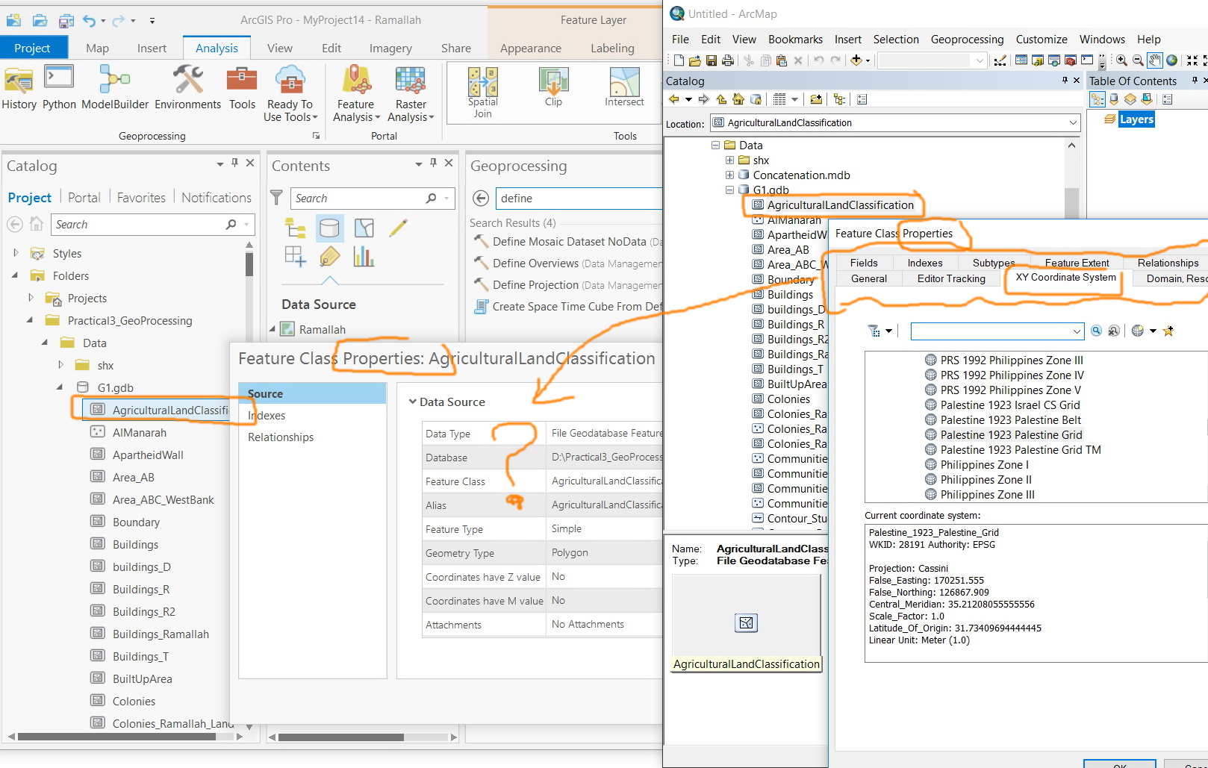1208x768 pixels.
Task: Collapse the G1.gdb node in Pro Catalog
Action: [60, 387]
